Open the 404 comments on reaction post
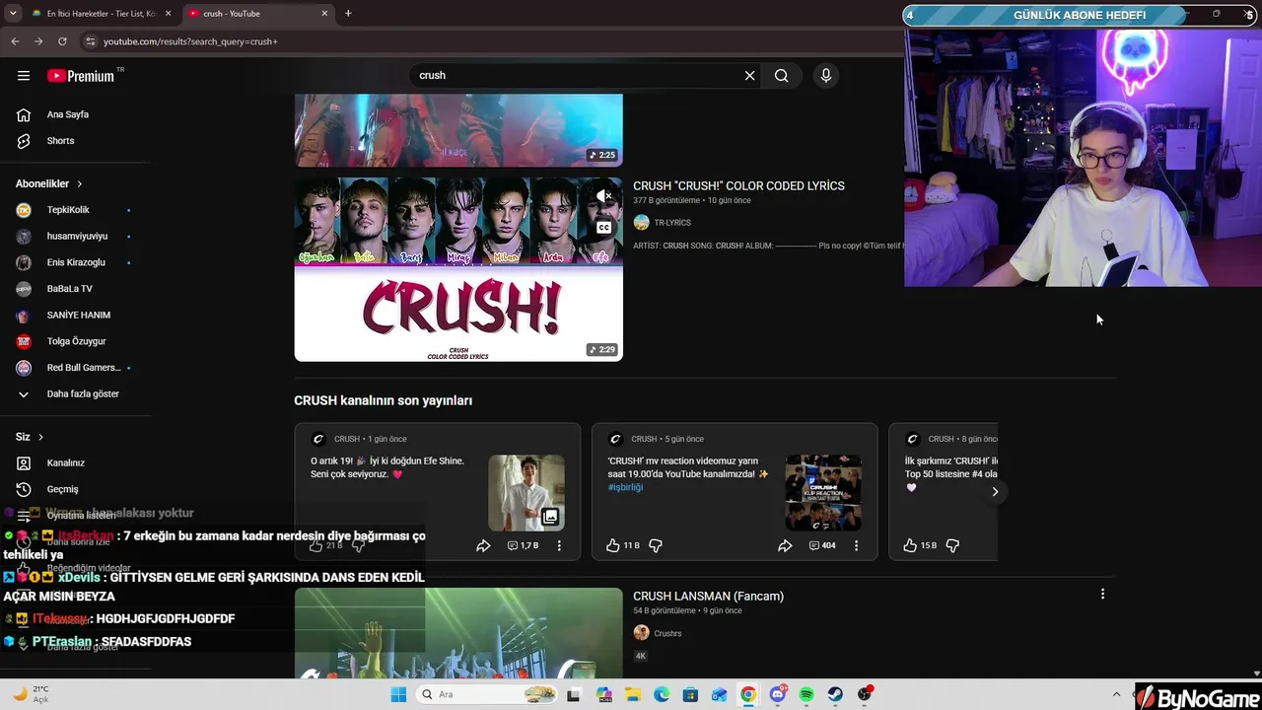Viewport: 1262px width, 710px height. 822,545
